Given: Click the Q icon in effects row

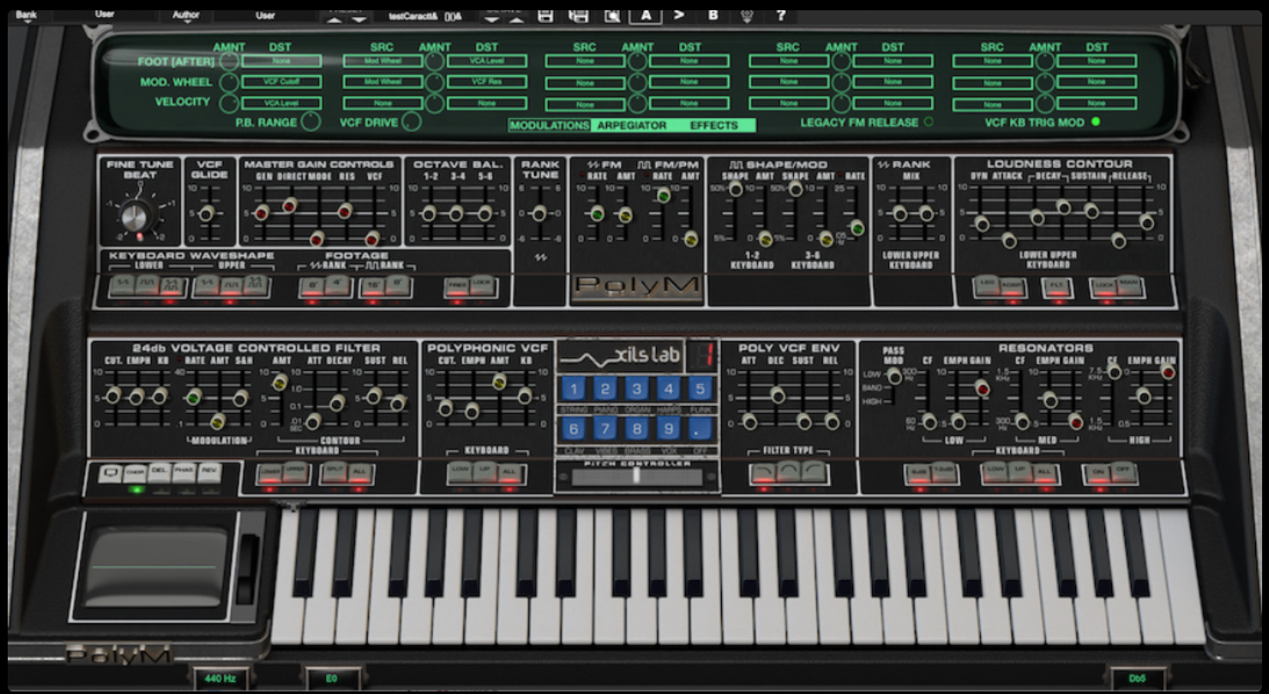Looking at the screenshot, I should click(x=110, y=473).
